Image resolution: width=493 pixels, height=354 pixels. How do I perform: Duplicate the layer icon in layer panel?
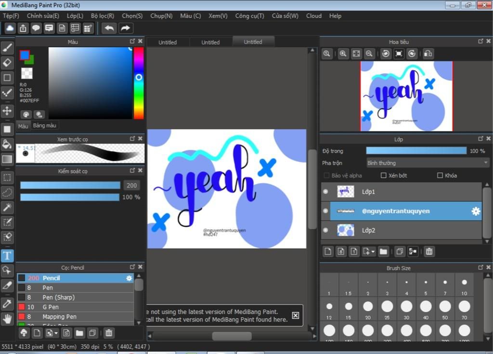click(x=400, y=251)
